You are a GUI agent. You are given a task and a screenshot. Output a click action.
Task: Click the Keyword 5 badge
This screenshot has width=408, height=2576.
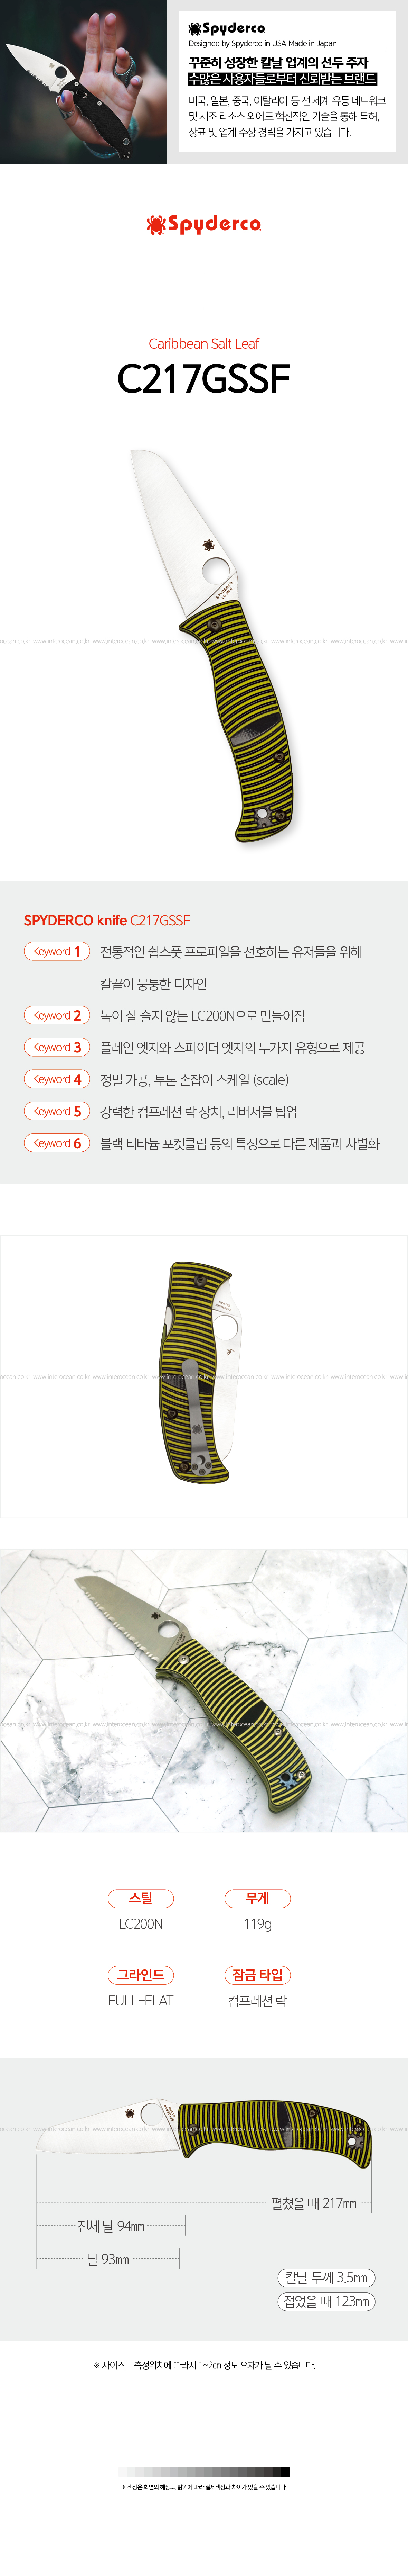point(57,1111)
